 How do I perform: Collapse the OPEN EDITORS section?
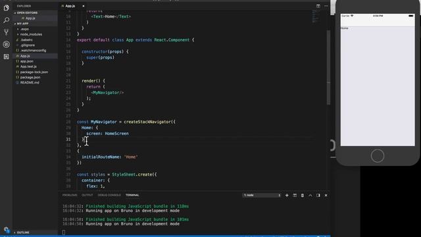click(27, 13)
